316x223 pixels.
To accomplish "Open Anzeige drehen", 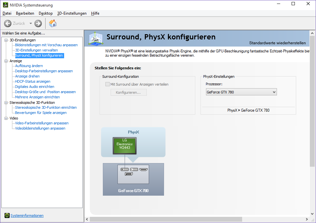I will pyautogui.click(x=27, y=76).
